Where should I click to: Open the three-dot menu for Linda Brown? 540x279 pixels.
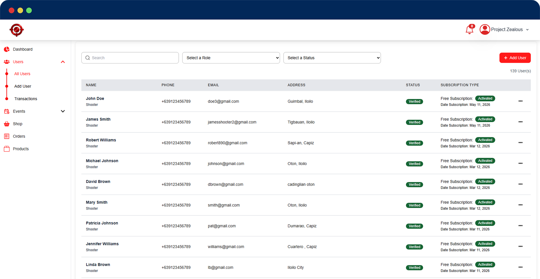pyautogui.click(x=520, y=267)
